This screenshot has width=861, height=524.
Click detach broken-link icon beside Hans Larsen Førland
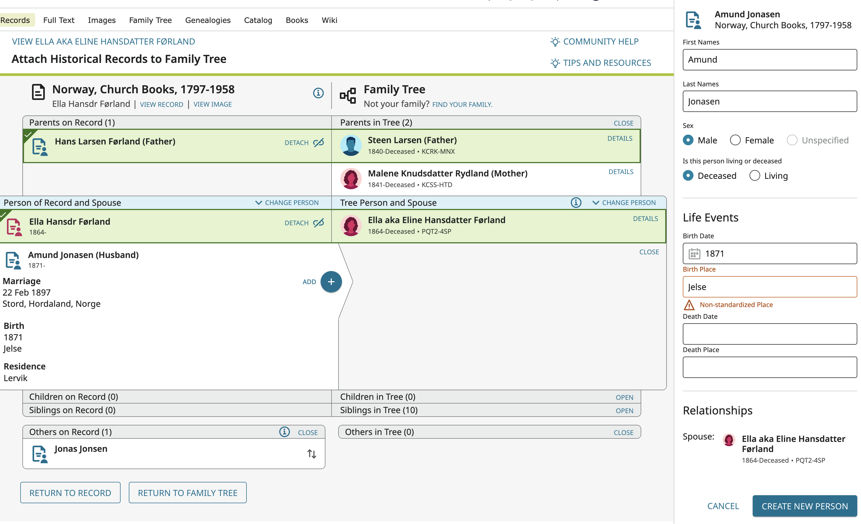coord(318,142)
